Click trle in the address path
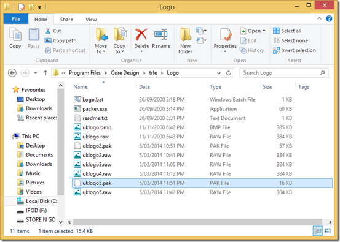The width and height of the screenshot is (340, 242). (153, 73)
